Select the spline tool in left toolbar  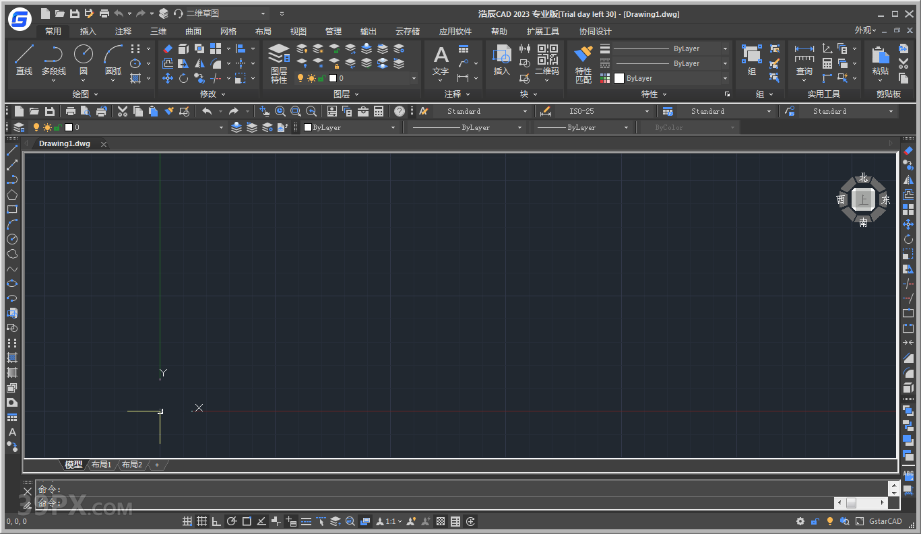12,269
